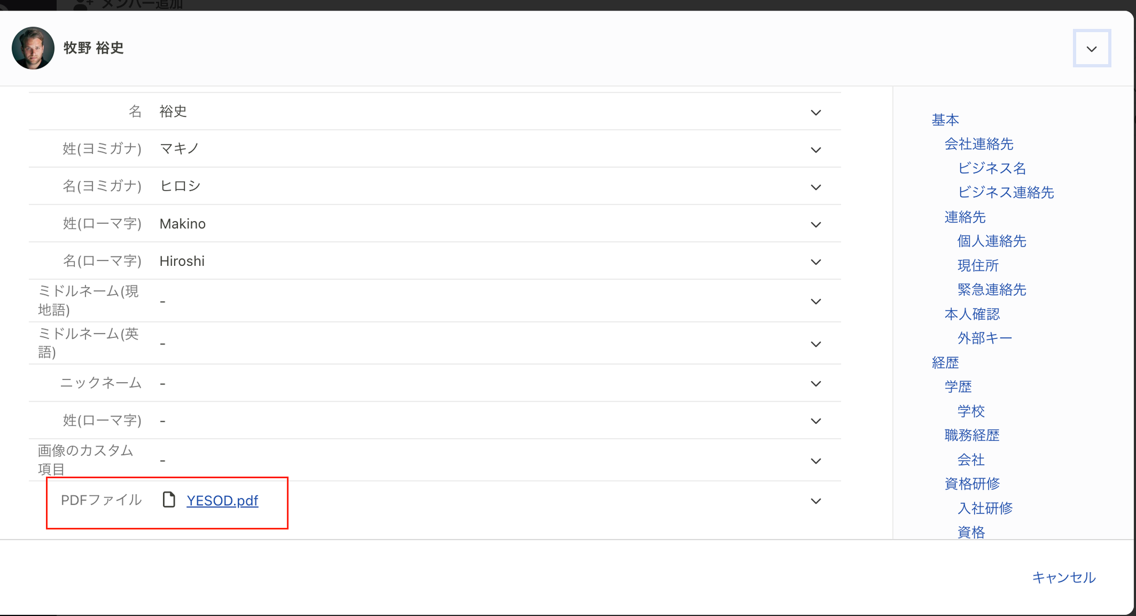
Task: Navigate to 緊急連絡先 section
Action: 992,290
